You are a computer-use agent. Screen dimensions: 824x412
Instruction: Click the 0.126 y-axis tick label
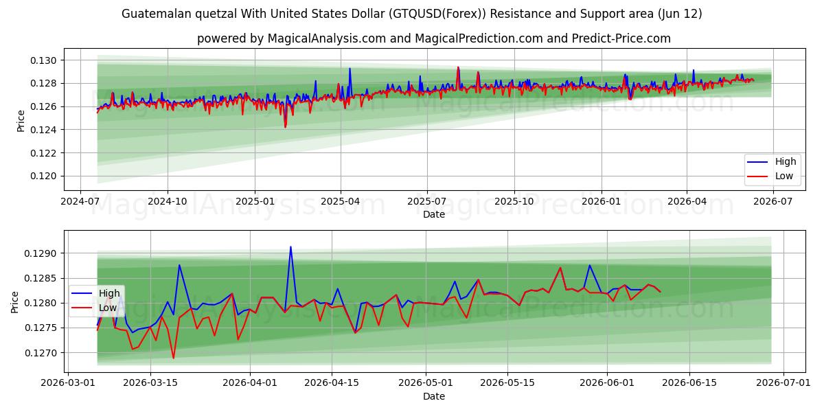pos(44,106)
